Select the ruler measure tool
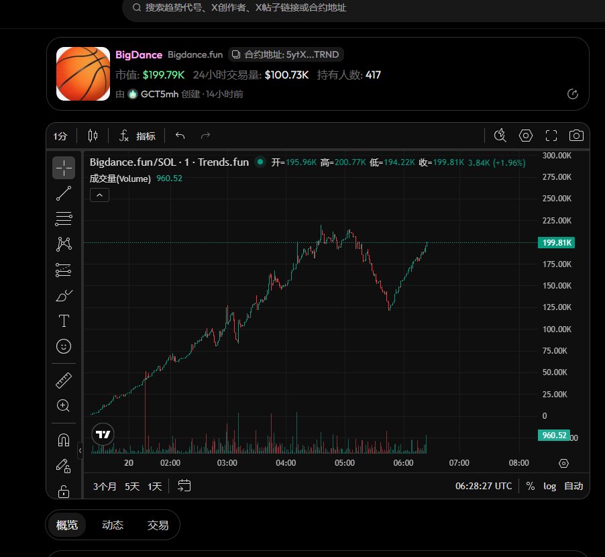This screenshot has width=605, height=557. 64,381
